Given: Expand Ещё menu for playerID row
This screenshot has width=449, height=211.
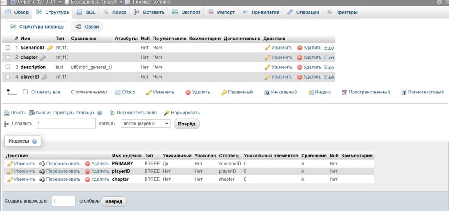Looking at the screenshot, I should pyautogui.click(x=329, y=77).
